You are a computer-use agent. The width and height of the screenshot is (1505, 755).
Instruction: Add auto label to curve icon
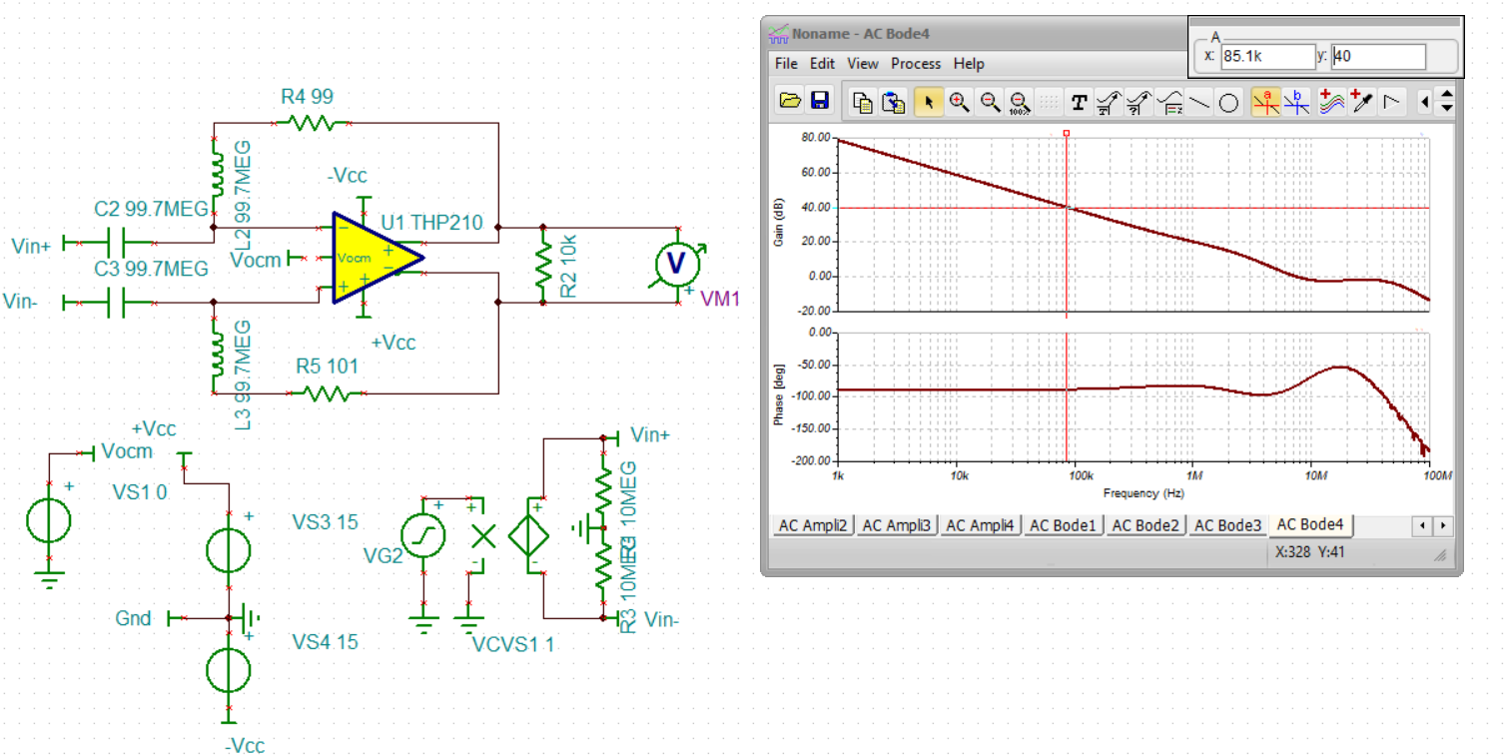click(1109, 102)
